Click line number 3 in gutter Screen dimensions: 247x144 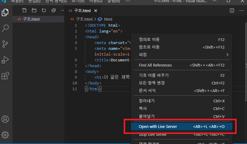point(76,37)
